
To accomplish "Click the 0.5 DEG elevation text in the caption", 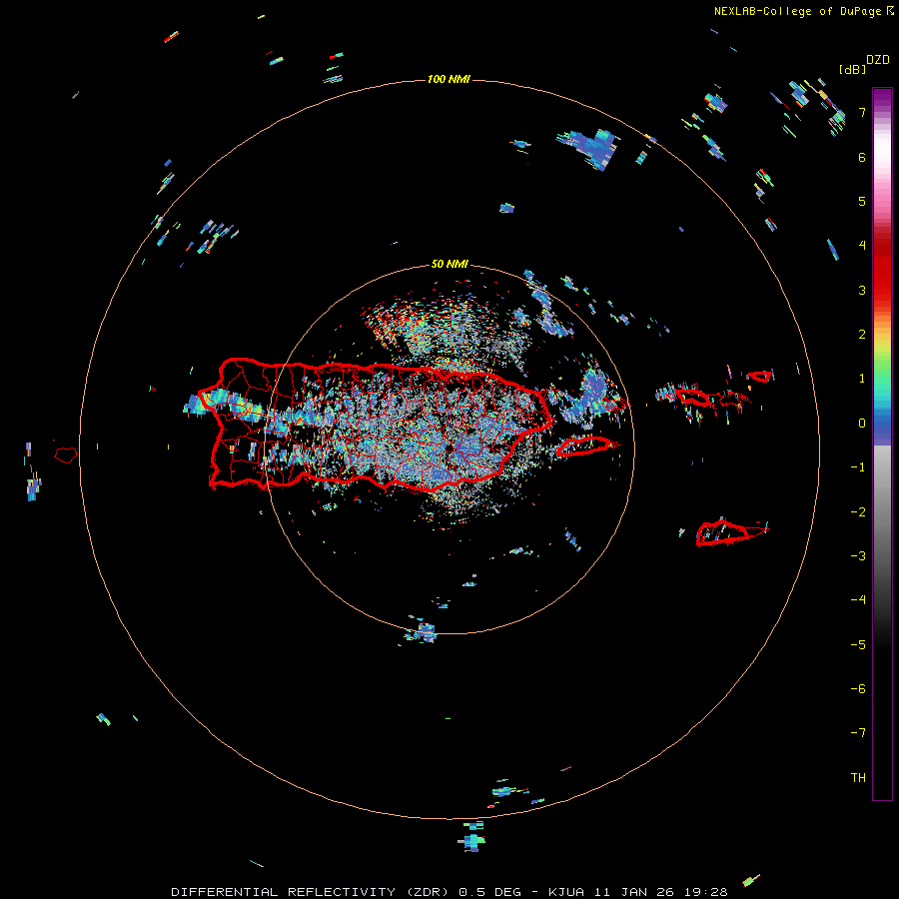I will (x=489, y=892).
